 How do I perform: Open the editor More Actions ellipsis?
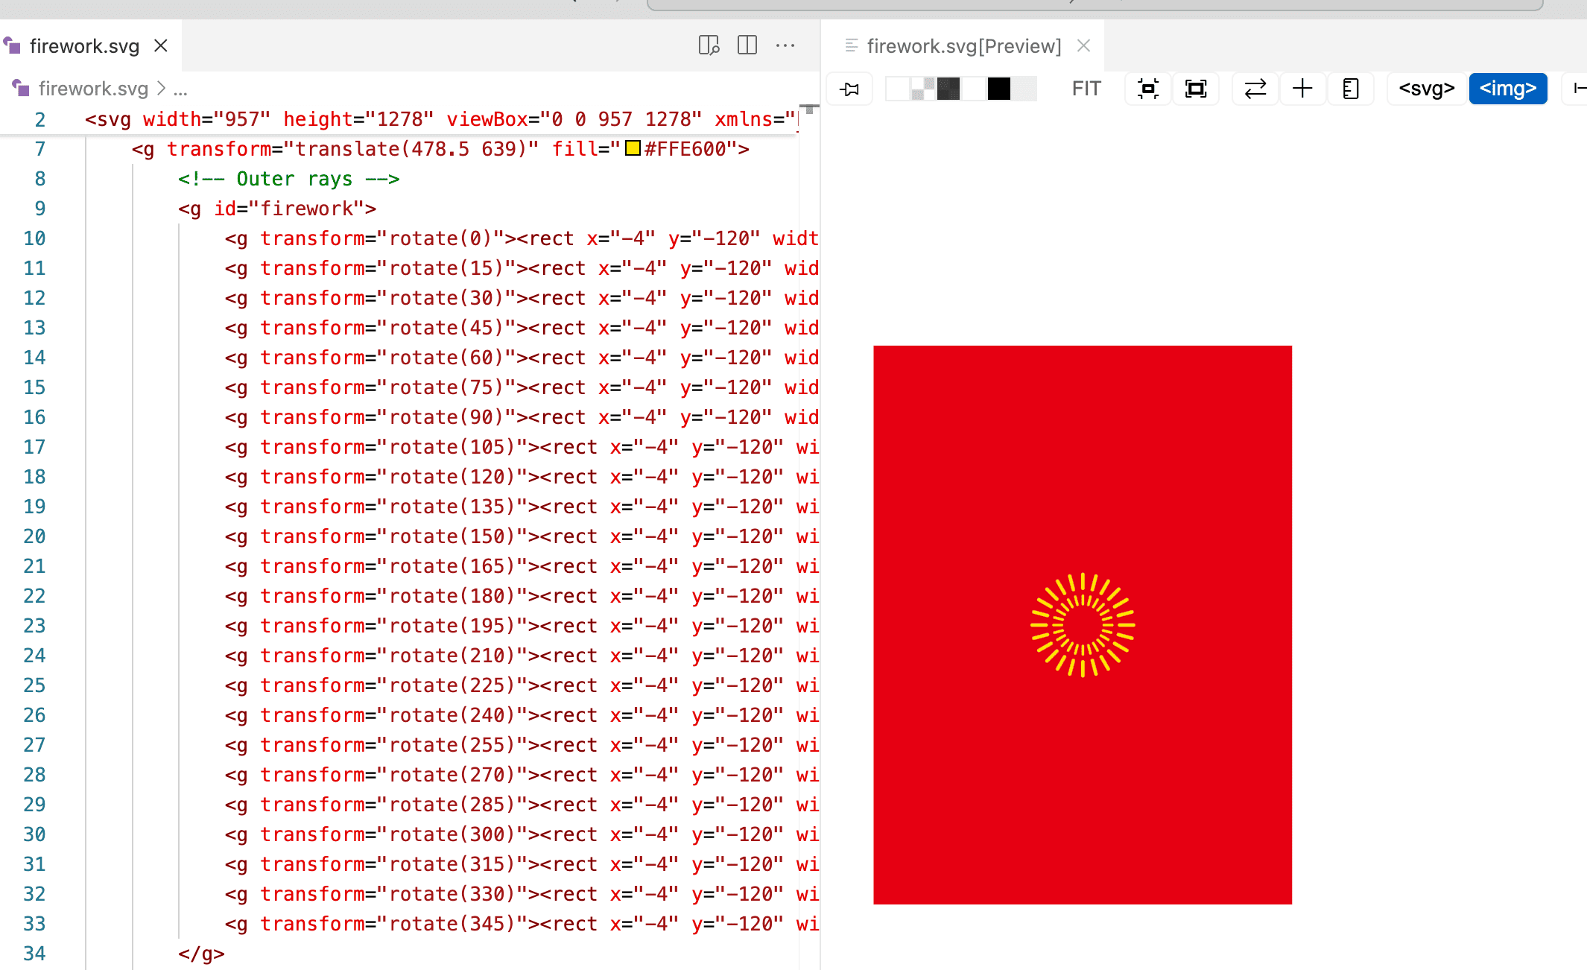[785, 45]
